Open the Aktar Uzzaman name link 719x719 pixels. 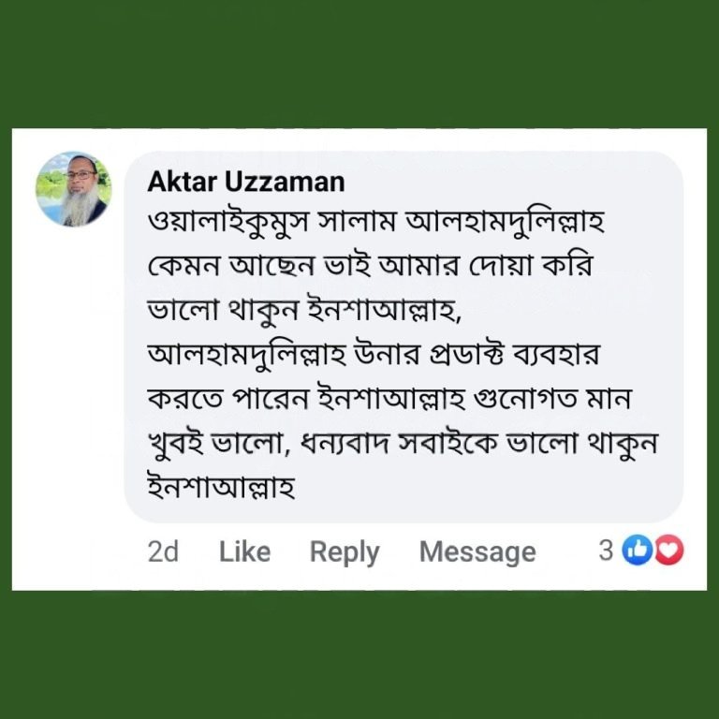pyautogui.click(x=246, y=181)
